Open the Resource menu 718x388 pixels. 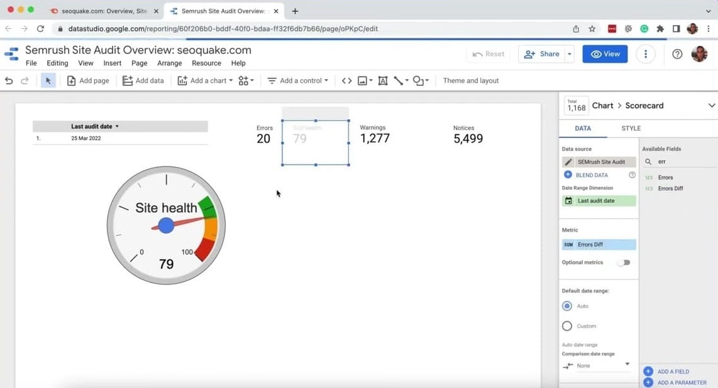click(206, 63)
